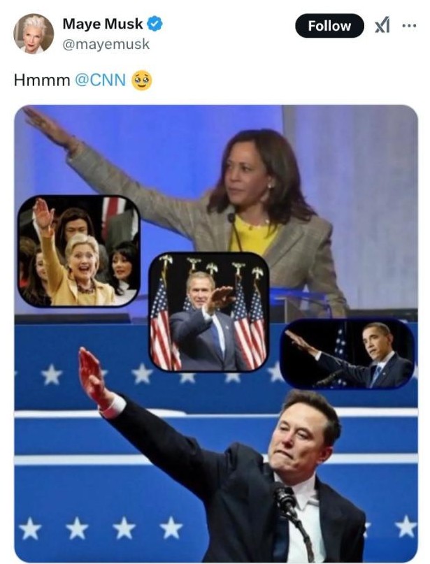Select the "Hmmm" post text
Screen dimensions: 430x564
click(42, 80)
